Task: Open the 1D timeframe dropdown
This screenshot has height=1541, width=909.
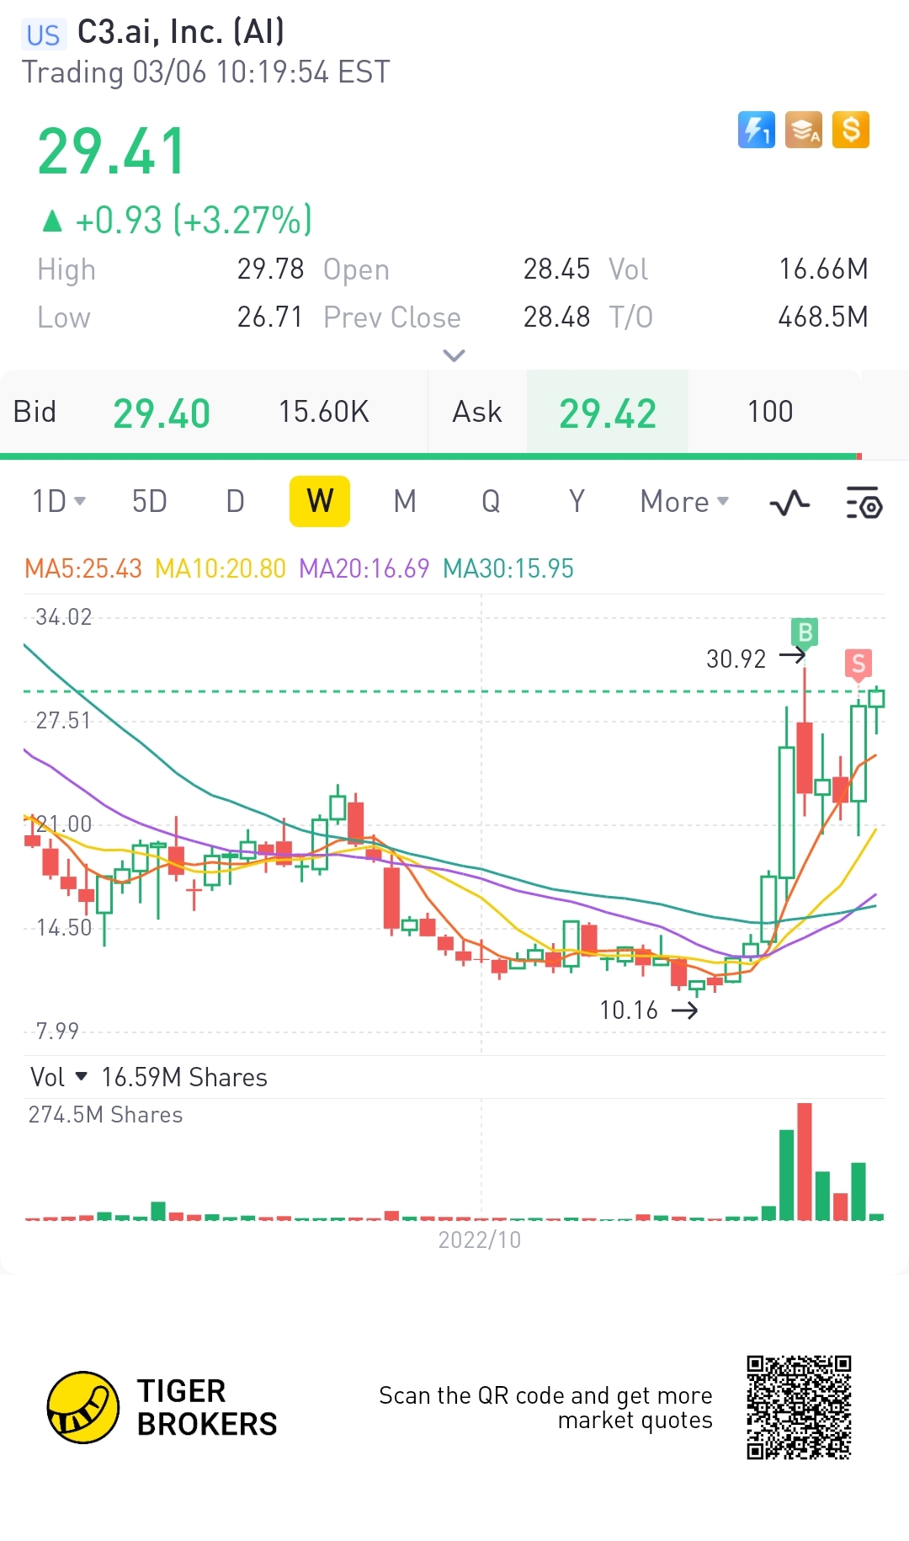Action: point(59,502)
